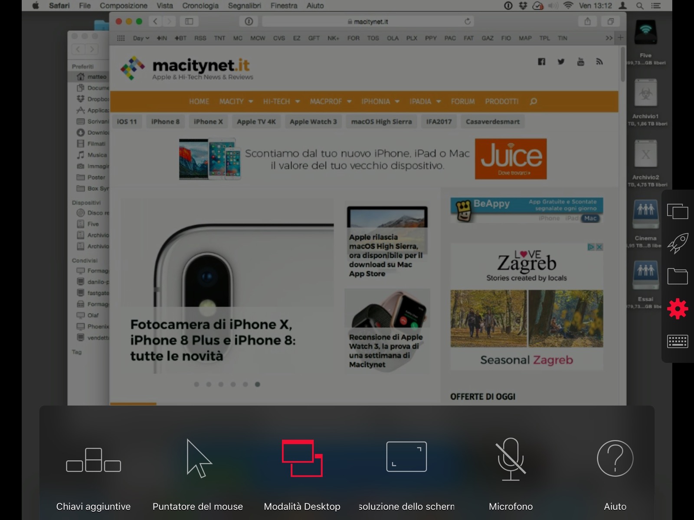Open the macitynet RSS feed icon
This screenshot has width=694, height=520.
[599, 62]
